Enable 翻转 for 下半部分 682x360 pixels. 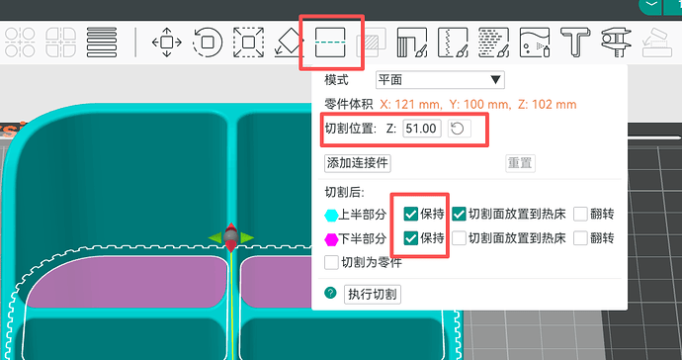[x=580, y=238]
